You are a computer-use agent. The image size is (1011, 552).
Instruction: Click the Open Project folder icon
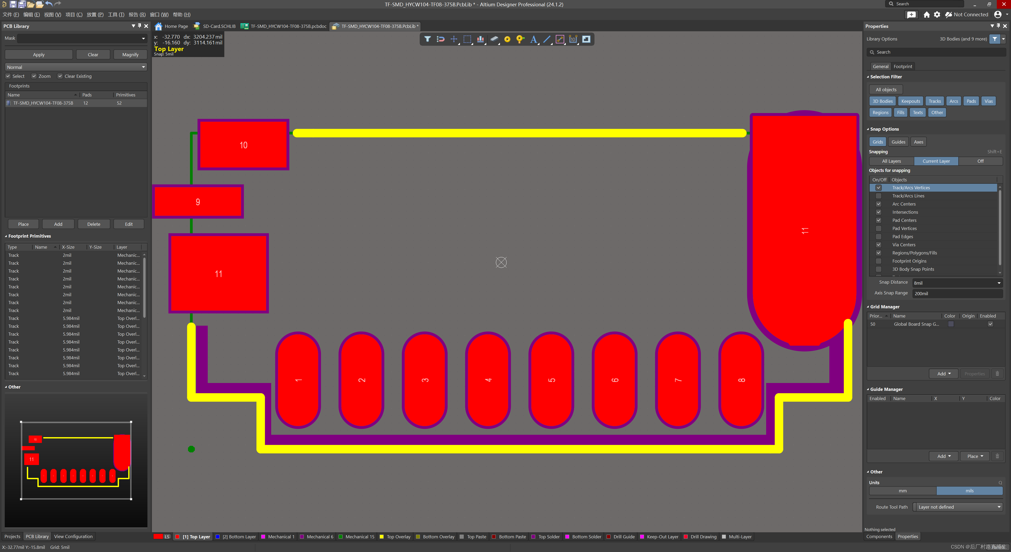point(31,4)
